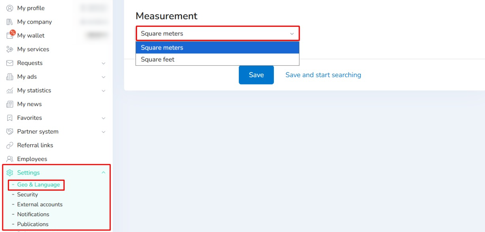Click the Referral links chain icon
This screenshot has width=485, height=232.
tap(10, 145)
